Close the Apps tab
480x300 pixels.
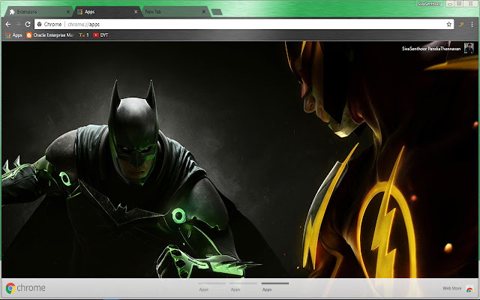pyautogui.click(x=136, y=12)
